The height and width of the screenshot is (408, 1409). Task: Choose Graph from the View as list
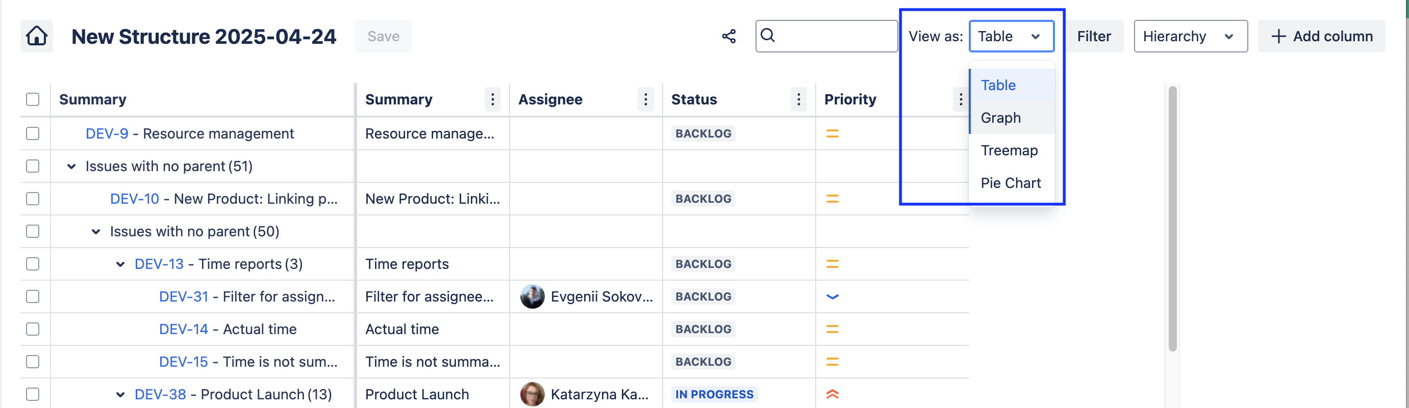tap(1000, 118)
